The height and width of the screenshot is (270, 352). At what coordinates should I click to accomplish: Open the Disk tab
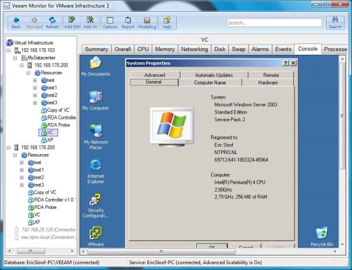click(219, 49)
